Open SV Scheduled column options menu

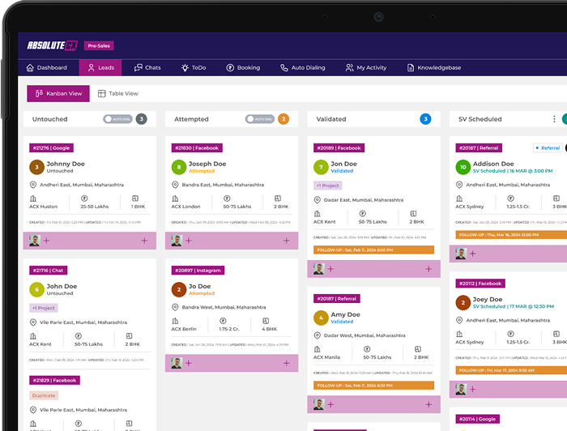(x=554, y=119)
